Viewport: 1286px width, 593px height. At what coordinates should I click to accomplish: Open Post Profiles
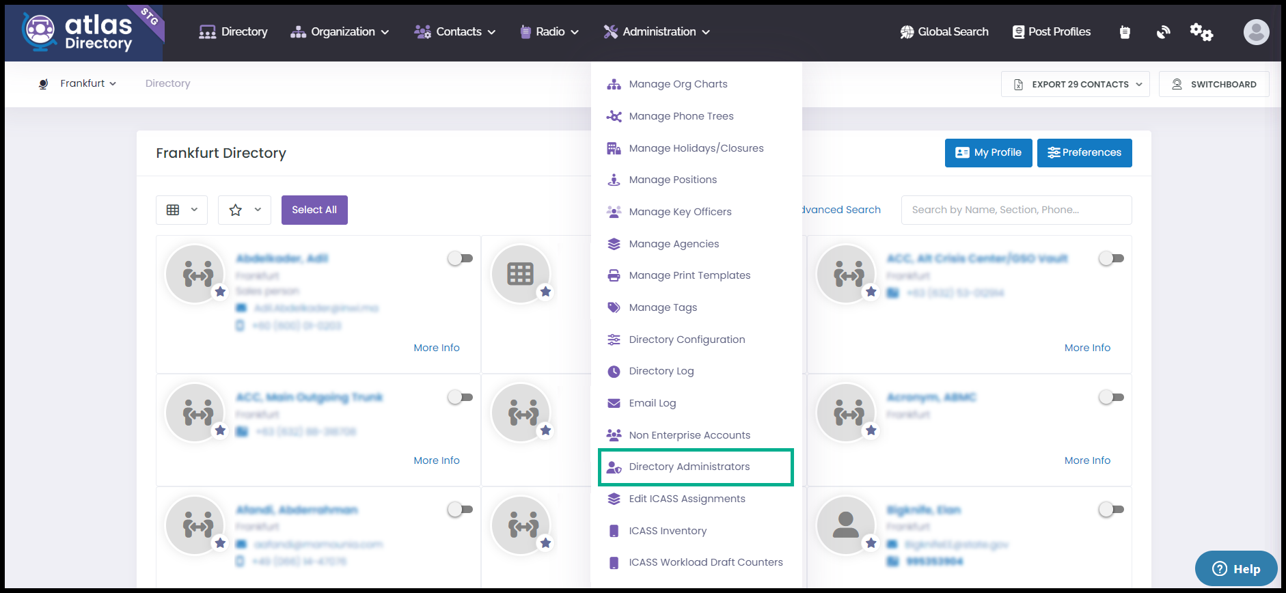[1051, 32]
